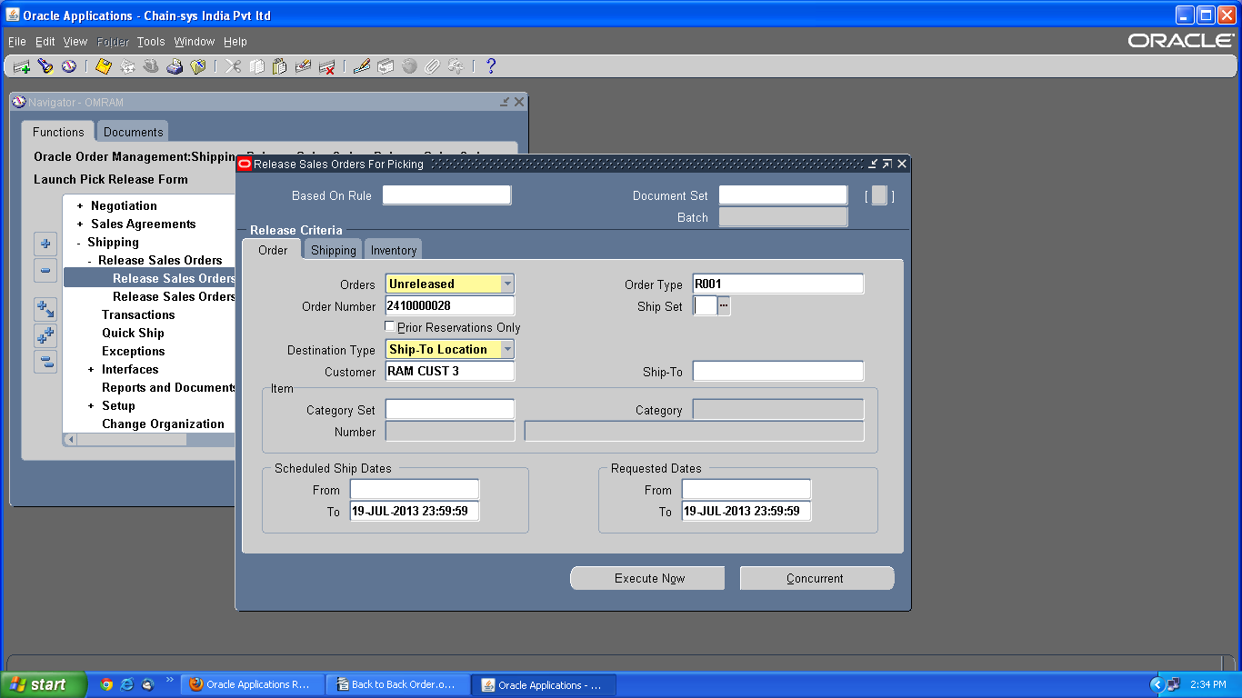The height and width of the screenshot is (698, 1242).
Task: Click the Find flashlight toolbar icon
Action: [x=45, y=66]
